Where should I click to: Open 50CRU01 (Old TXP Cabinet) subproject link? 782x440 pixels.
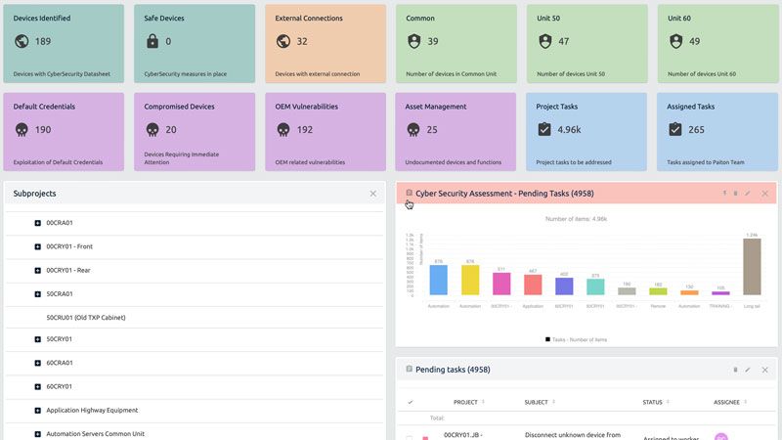pyautogui.click(x=86, y=317)
